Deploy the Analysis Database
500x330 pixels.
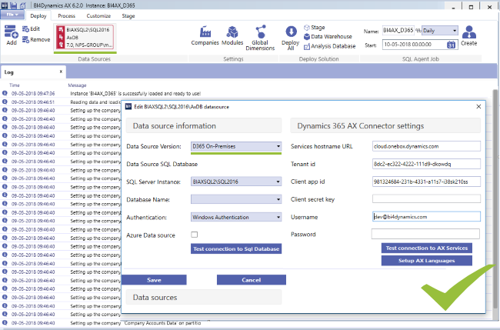pos(329,46)
